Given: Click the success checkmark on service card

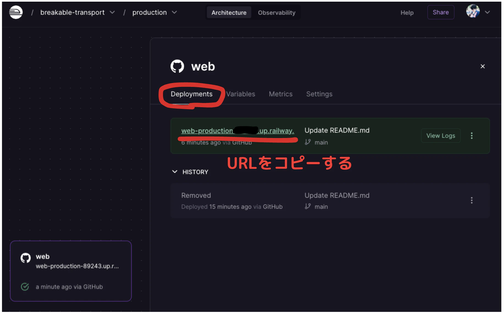Looking at the screenshot, I should [25, 287].
